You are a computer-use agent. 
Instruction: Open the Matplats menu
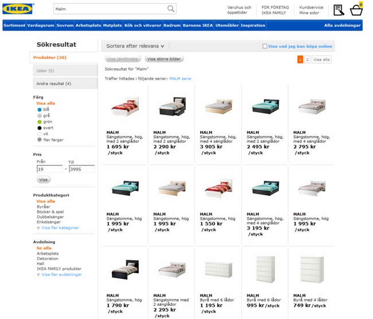(x=112, y=25)
